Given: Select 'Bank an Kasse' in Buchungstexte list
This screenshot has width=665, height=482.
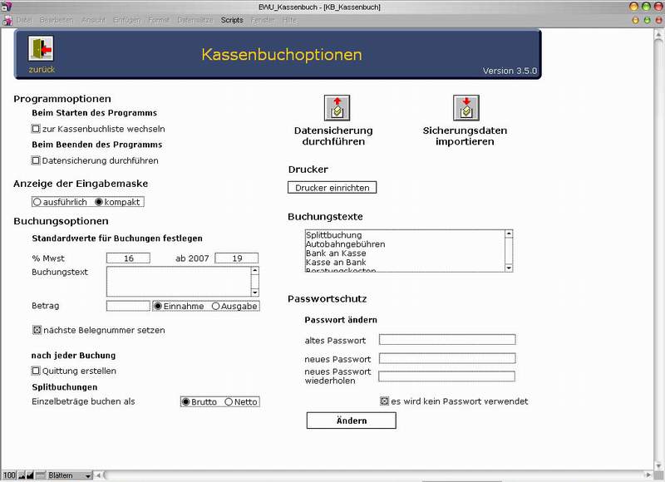Looking at the screenshot, I should pos(336,253).
